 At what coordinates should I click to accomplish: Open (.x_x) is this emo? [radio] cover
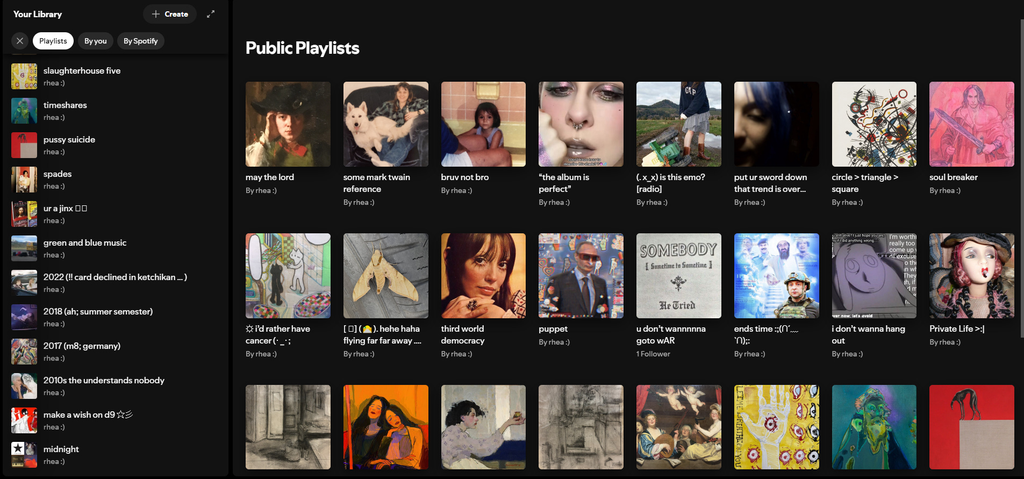pyautogui.click(x=679, y=124)
